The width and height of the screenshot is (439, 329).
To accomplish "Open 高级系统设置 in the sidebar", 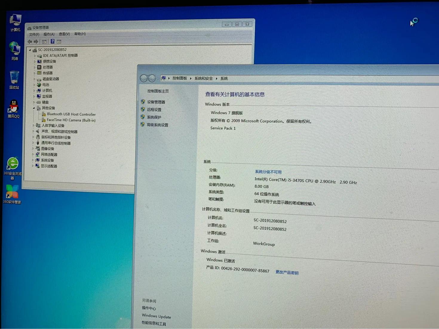I will [x=158, y=125].
